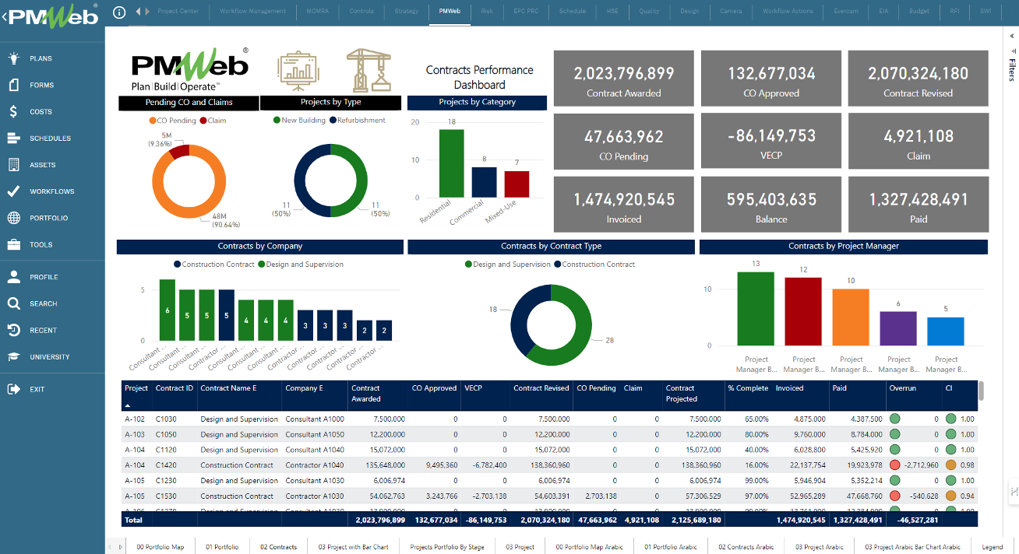Click the red overrun indicator for C1420
This screenshot has width=1019, height=554.
point(894,465)
